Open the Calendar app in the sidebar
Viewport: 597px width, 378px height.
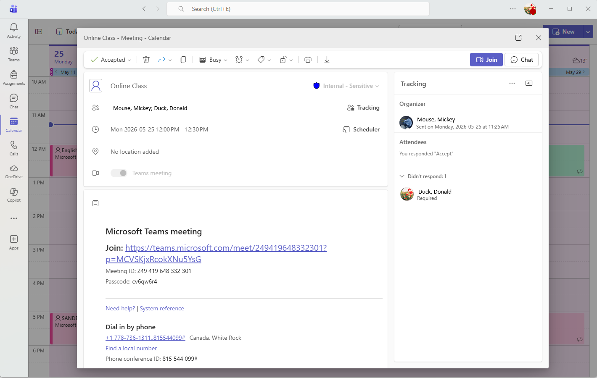14,125
